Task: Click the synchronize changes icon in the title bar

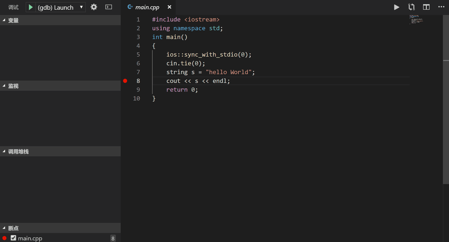Action: (x=411, y=7)
